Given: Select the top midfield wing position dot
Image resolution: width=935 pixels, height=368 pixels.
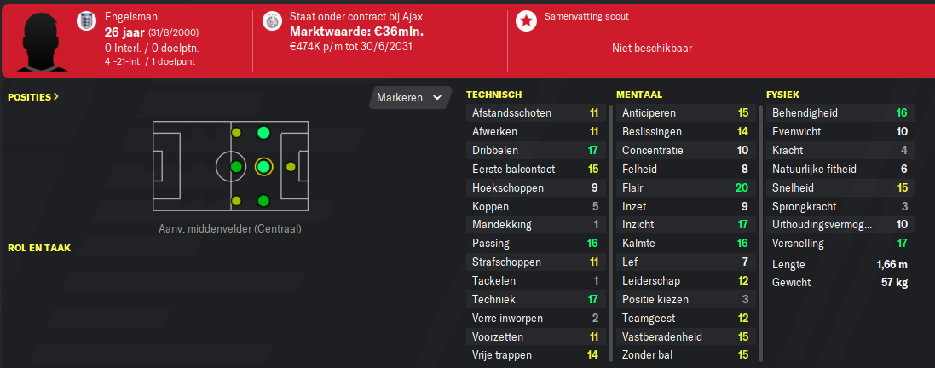Looking at the screenshot, I should click(x=236, y=132).
